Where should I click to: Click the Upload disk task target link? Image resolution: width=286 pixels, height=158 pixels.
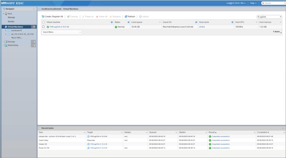point(99,136)
